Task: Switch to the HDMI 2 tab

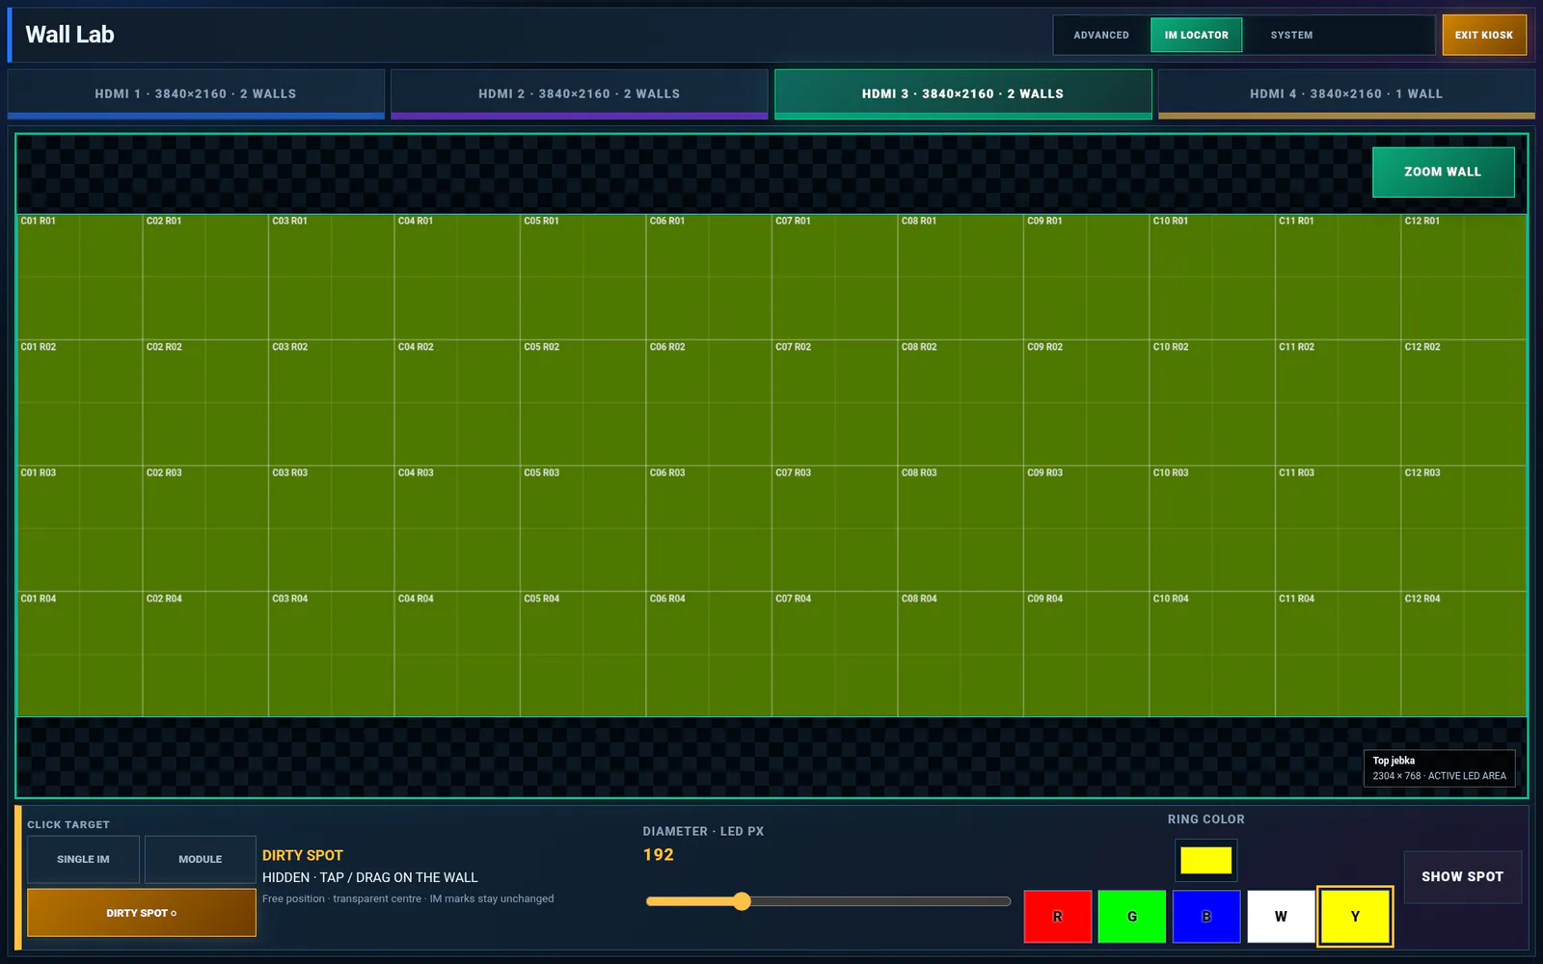Action: click(x=580, y=94)
